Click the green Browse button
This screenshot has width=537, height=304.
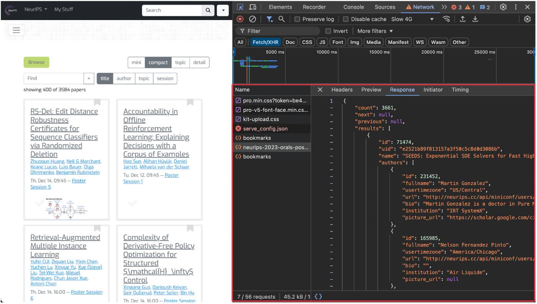pos(36,62)
